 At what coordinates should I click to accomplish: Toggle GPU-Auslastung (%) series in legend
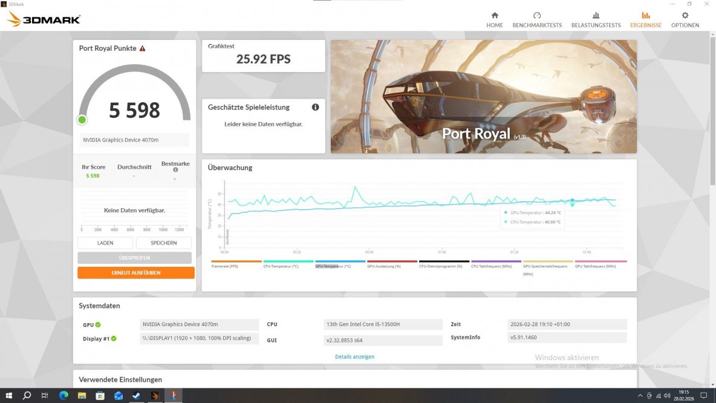click(x=383, y=266)
